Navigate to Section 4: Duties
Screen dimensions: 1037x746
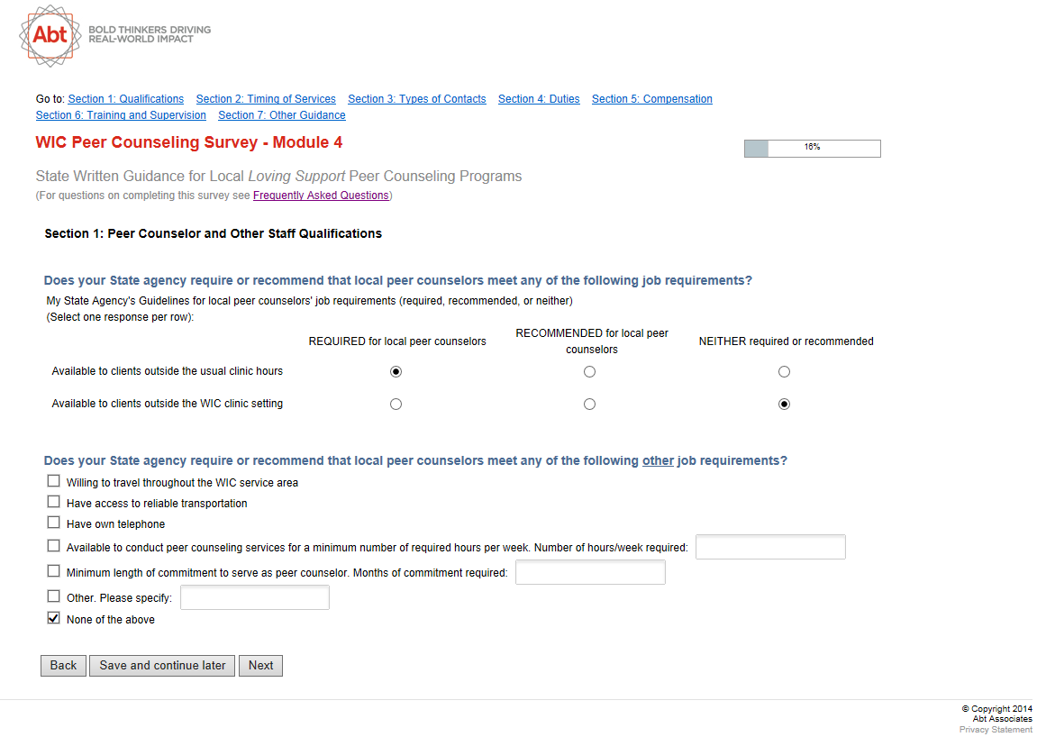coord(539,99)
